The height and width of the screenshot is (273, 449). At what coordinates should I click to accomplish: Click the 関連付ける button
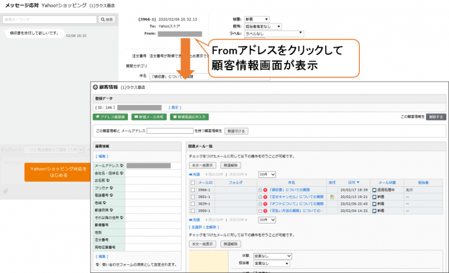[237, 131]
